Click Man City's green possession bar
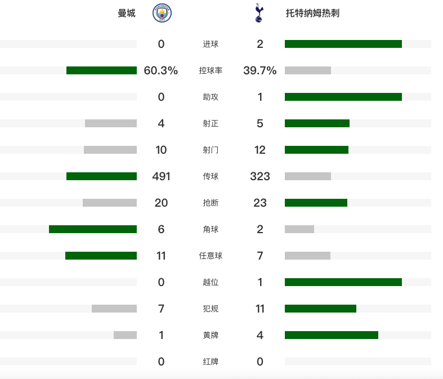The width and height of the screenshot is (443, 379). click(101, 70)
